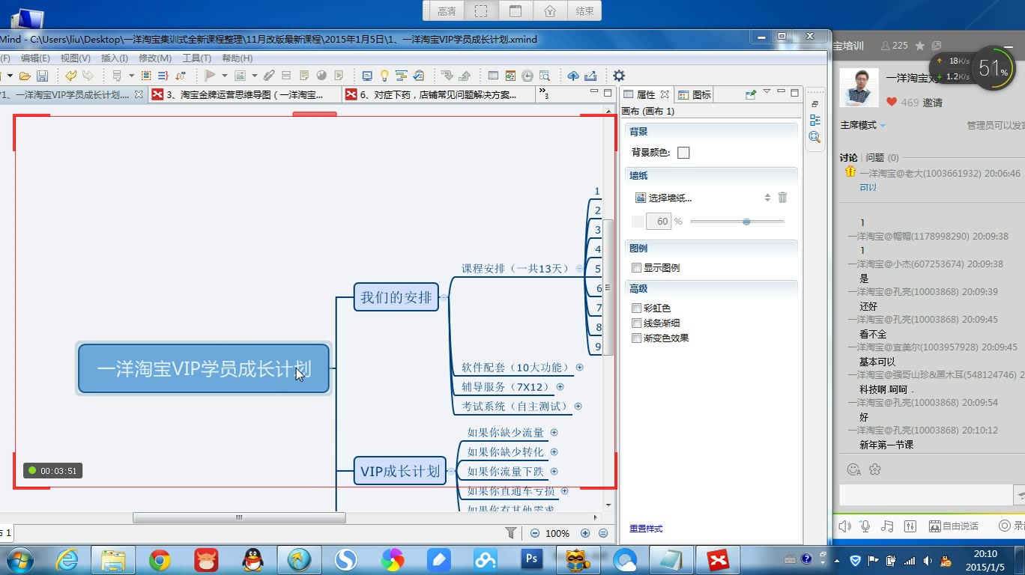This screenshot has width=1025, height=575.
Task: Click the Gantt chart icon in toolbar
Action: [401, 76]
